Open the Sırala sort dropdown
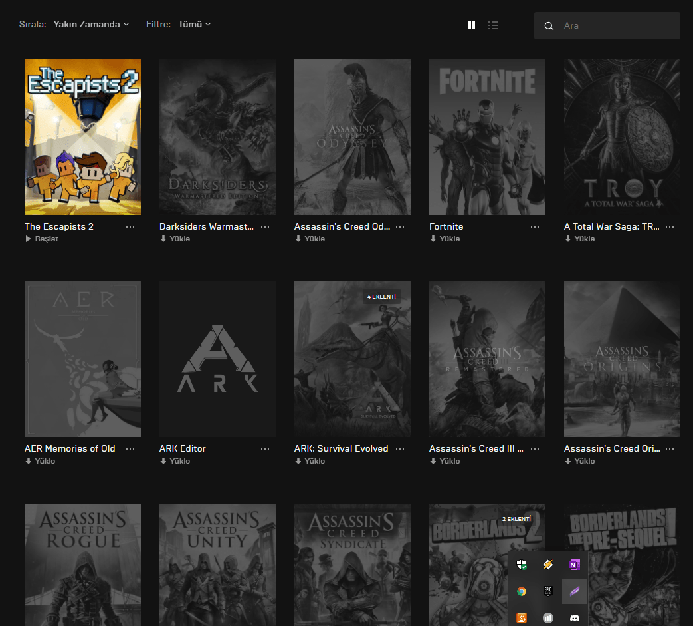Screen dimensions: 693x626 click(x=91, y=25)
